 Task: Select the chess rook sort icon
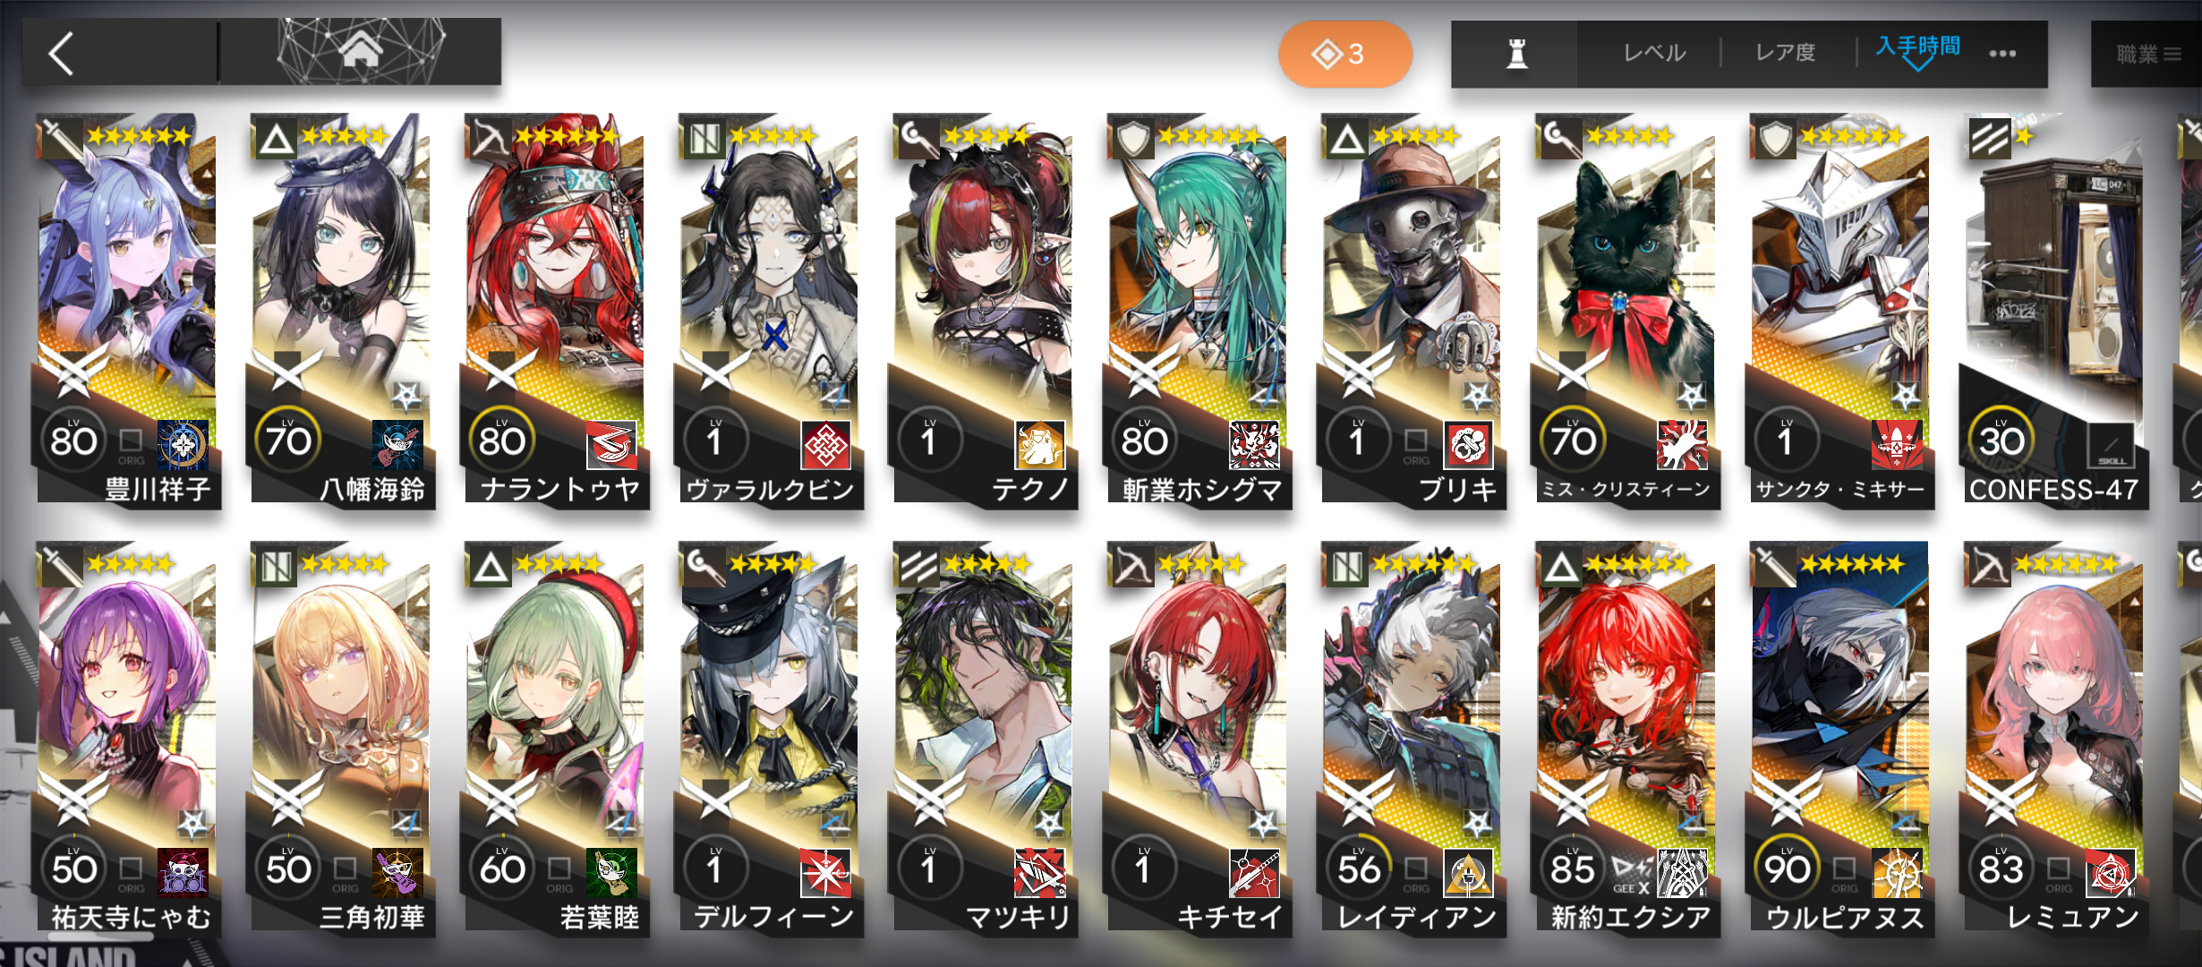pos(1516,54)
